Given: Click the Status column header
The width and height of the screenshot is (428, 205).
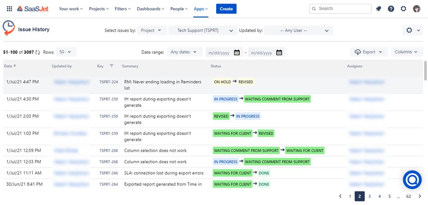Looking at the screenshot, I should click(x=216, y=66).
